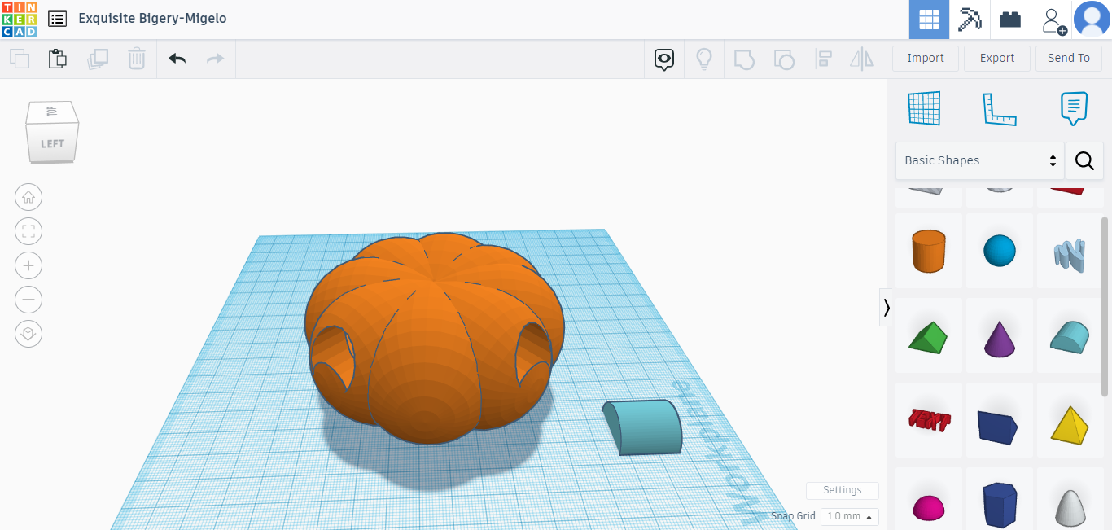This screenshot has height=530, width=1112.
Task: Switch to the Ruler tool tab
Action: [x=1000, y=107]
